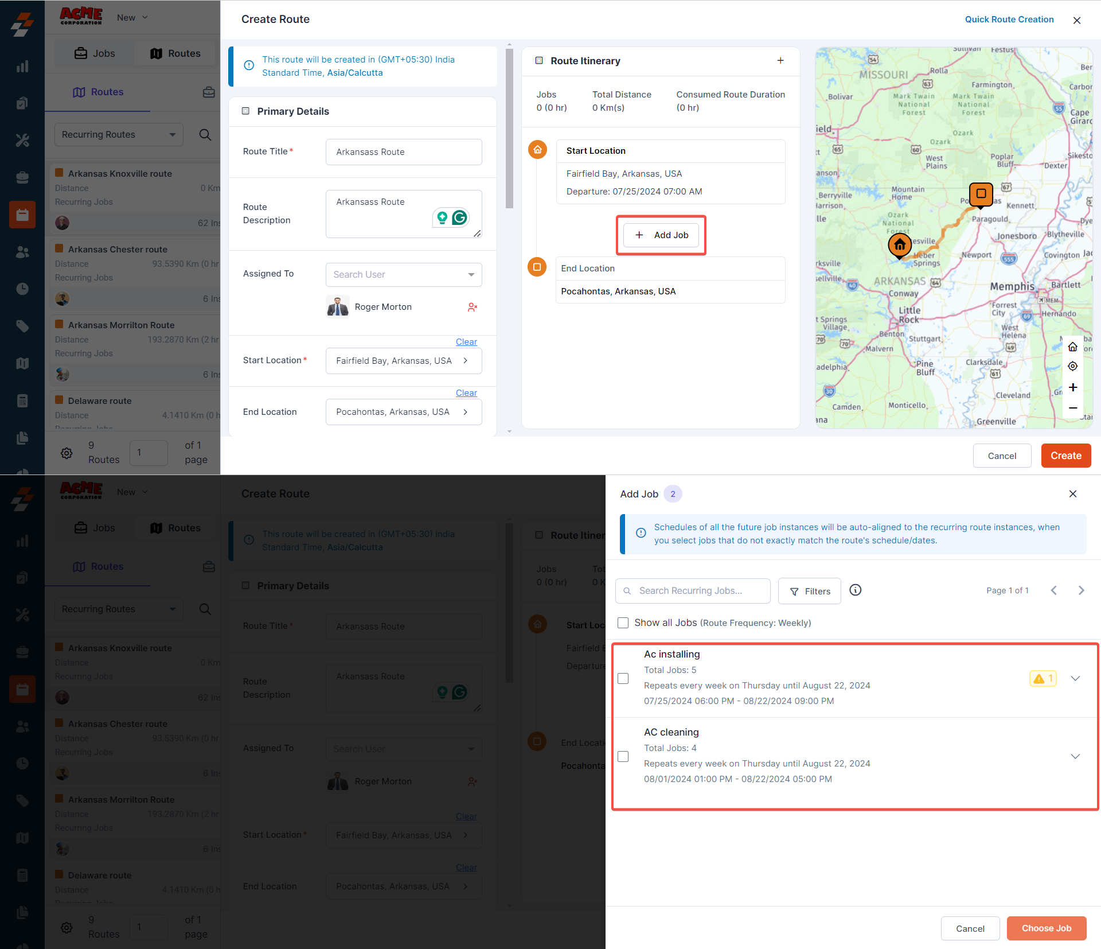Switch to the Jobs tab
The height and width of the screenshot is (949, 1101).
tap(95, 53)
